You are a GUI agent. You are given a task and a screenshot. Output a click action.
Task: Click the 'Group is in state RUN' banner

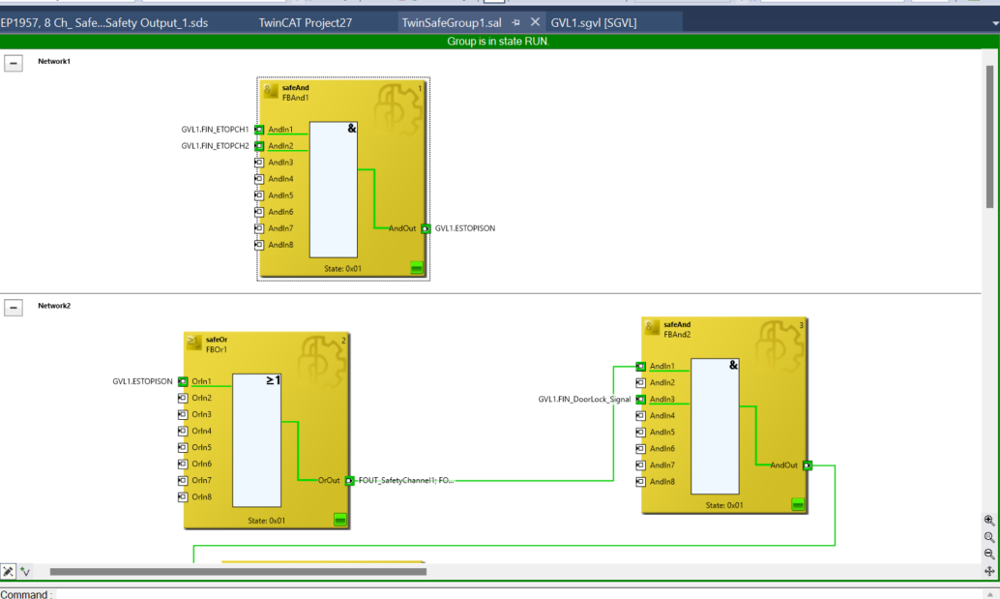click(497, 42)
